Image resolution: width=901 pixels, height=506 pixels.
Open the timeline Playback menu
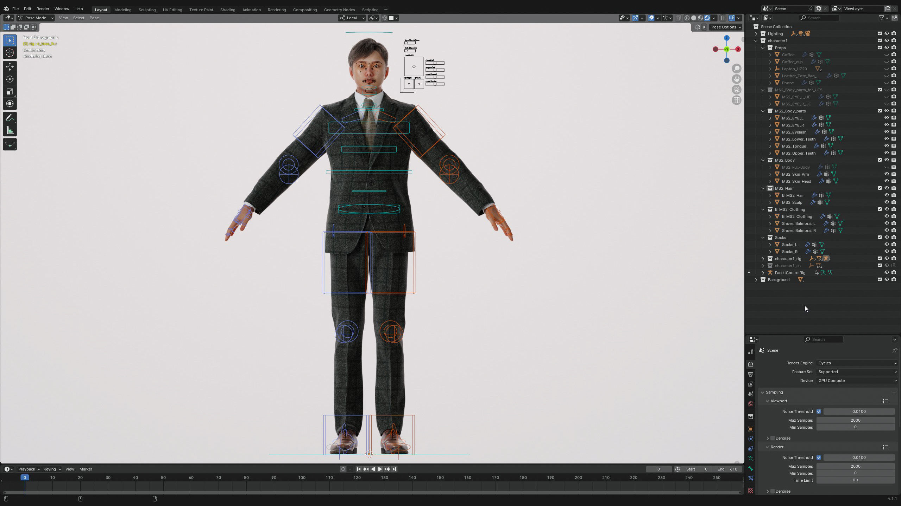pos(29,469)
